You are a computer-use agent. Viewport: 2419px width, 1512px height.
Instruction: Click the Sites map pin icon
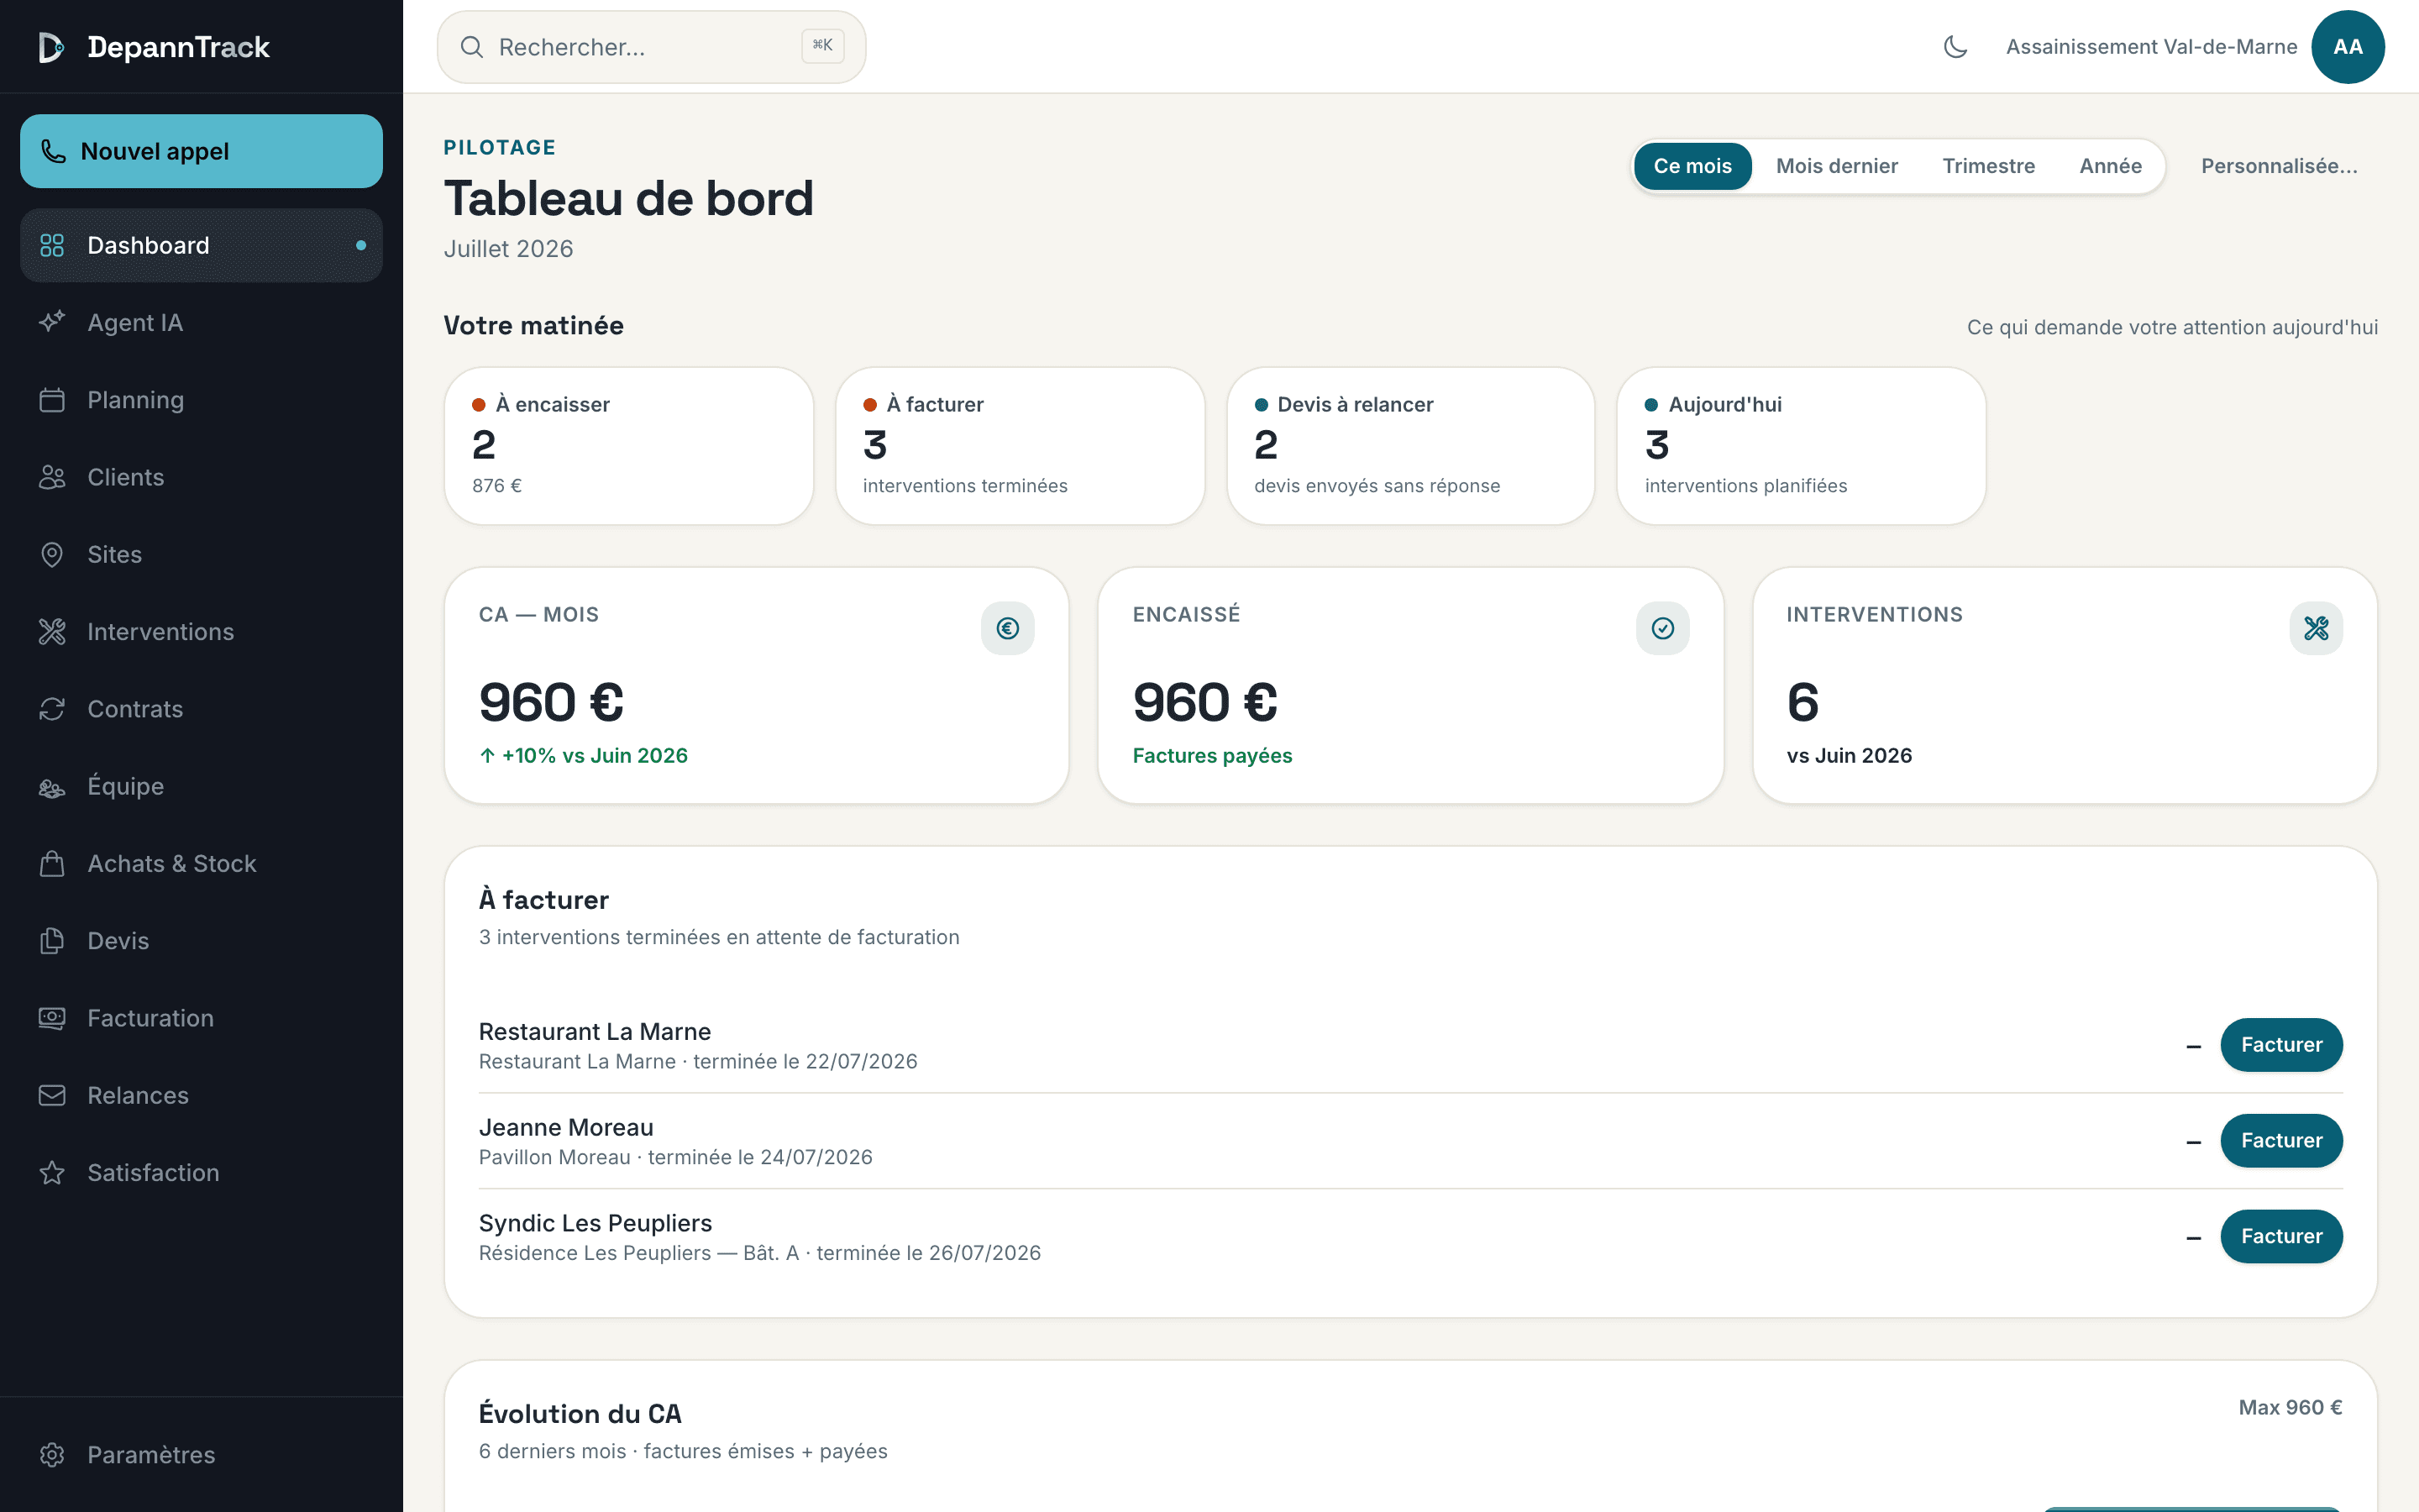tap(52, 554)
